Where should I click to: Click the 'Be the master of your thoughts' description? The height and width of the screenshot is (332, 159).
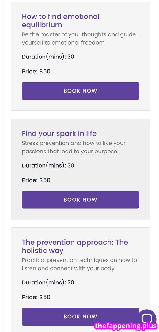pos(79,38)
